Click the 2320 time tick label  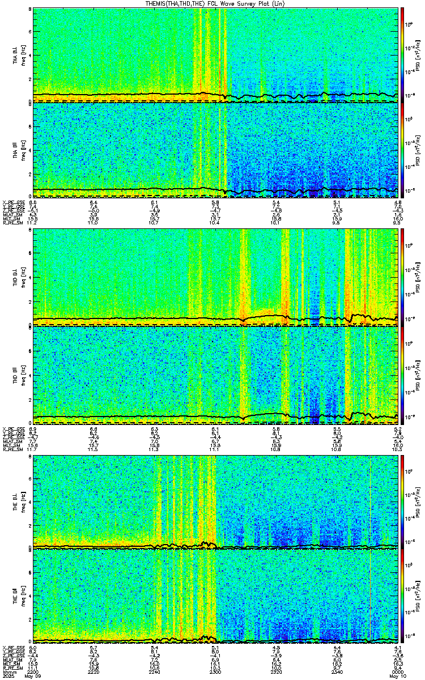coord(276,672)
